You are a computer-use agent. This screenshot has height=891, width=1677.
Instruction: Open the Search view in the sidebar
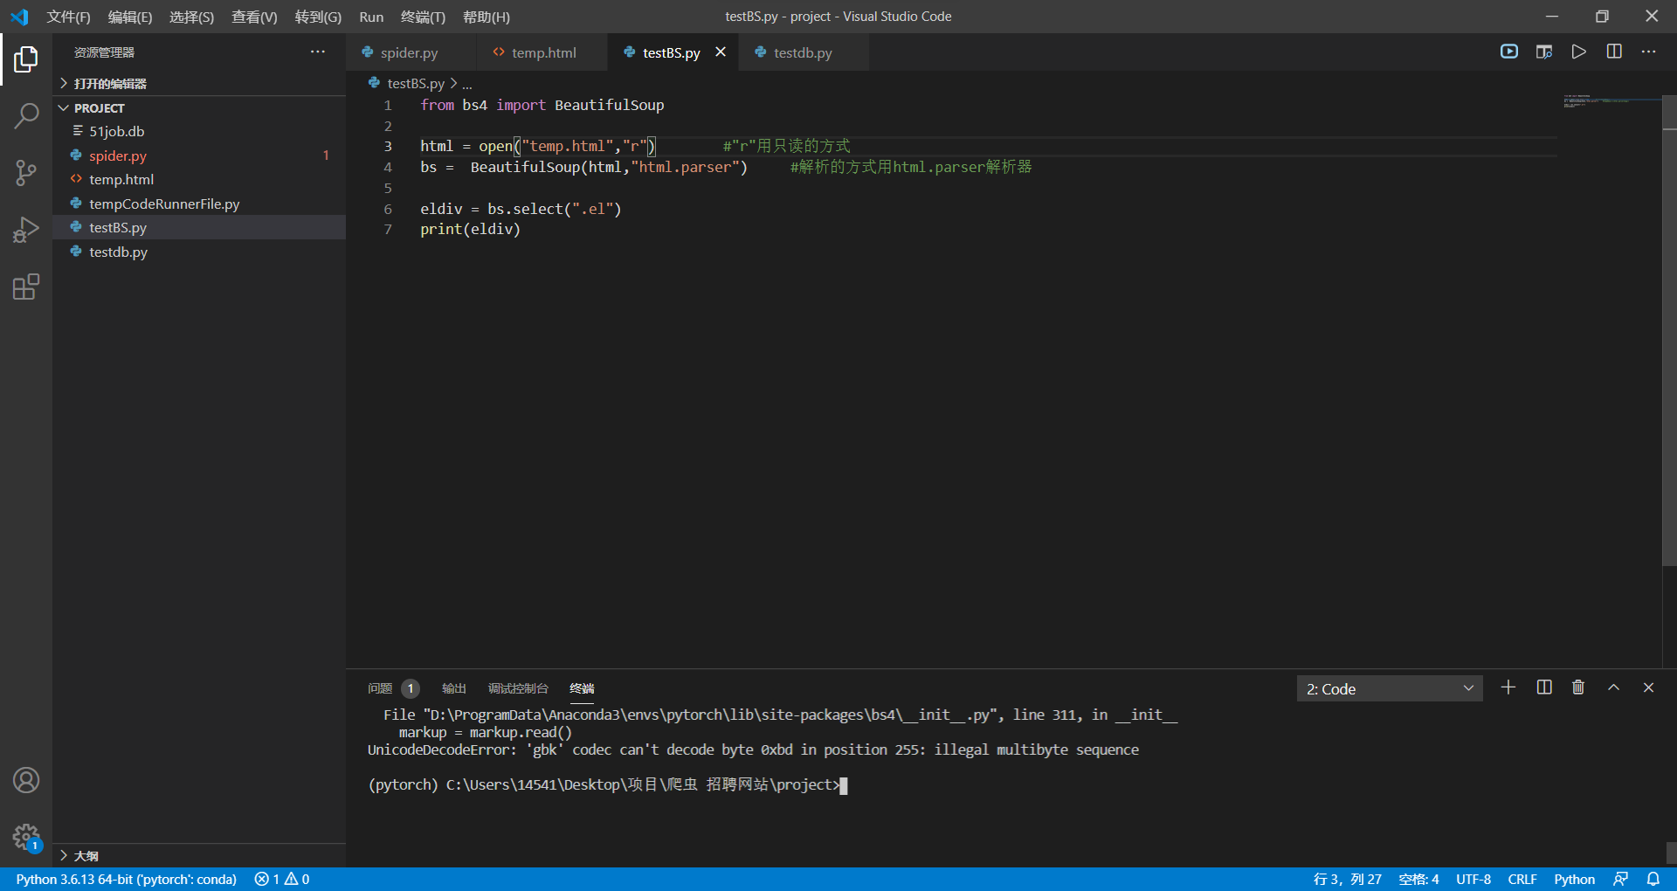(x=26, y=114)
